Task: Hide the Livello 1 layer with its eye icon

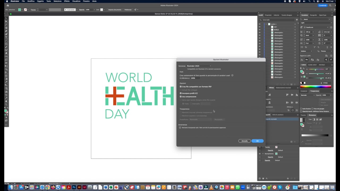Action: [260, 24]
